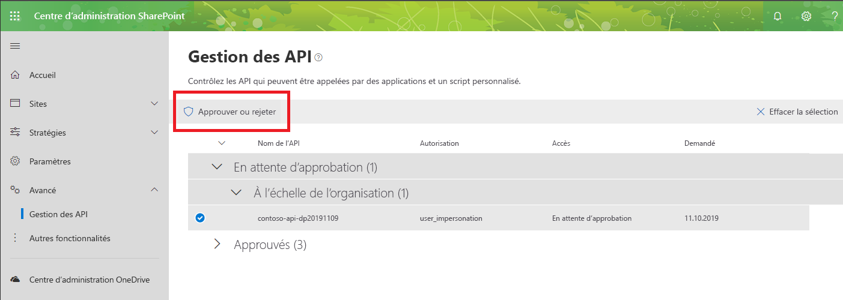Click the Autres fonctionnalités dots icon
The image size is (843, 300).
pos(16,238)
